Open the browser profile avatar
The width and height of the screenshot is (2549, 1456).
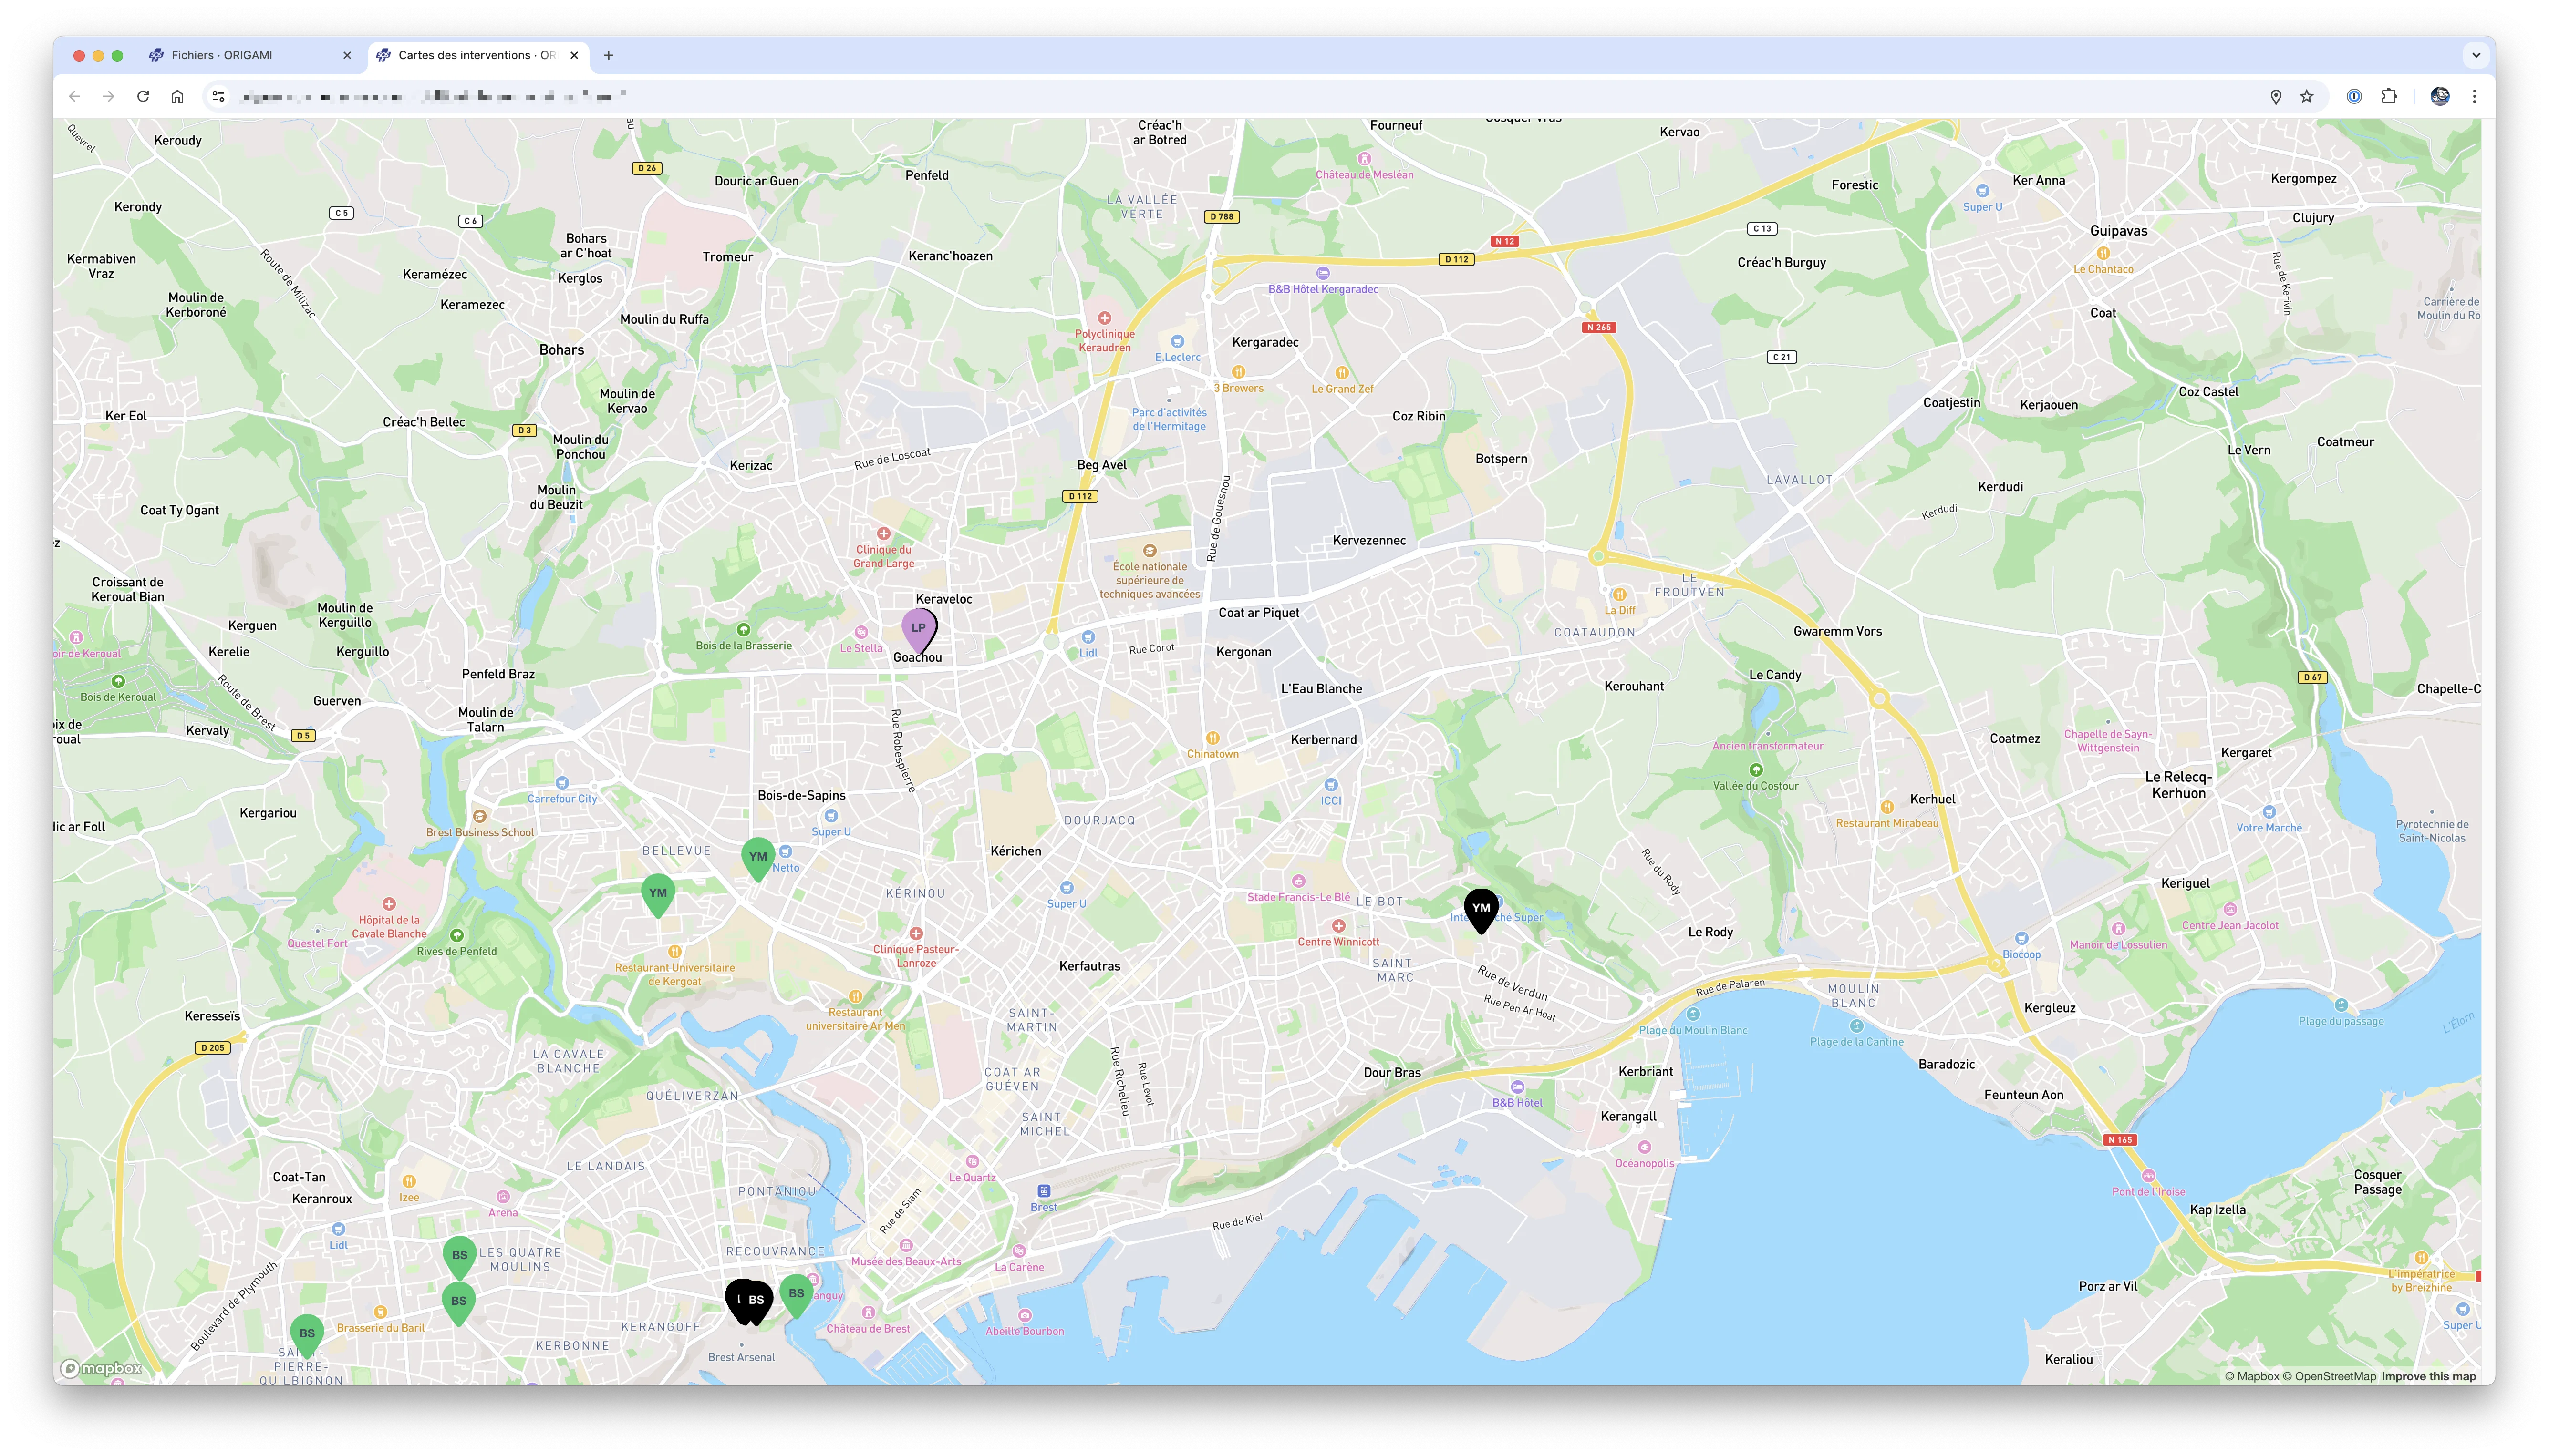pyautogui.click(x=2440, y=96)
